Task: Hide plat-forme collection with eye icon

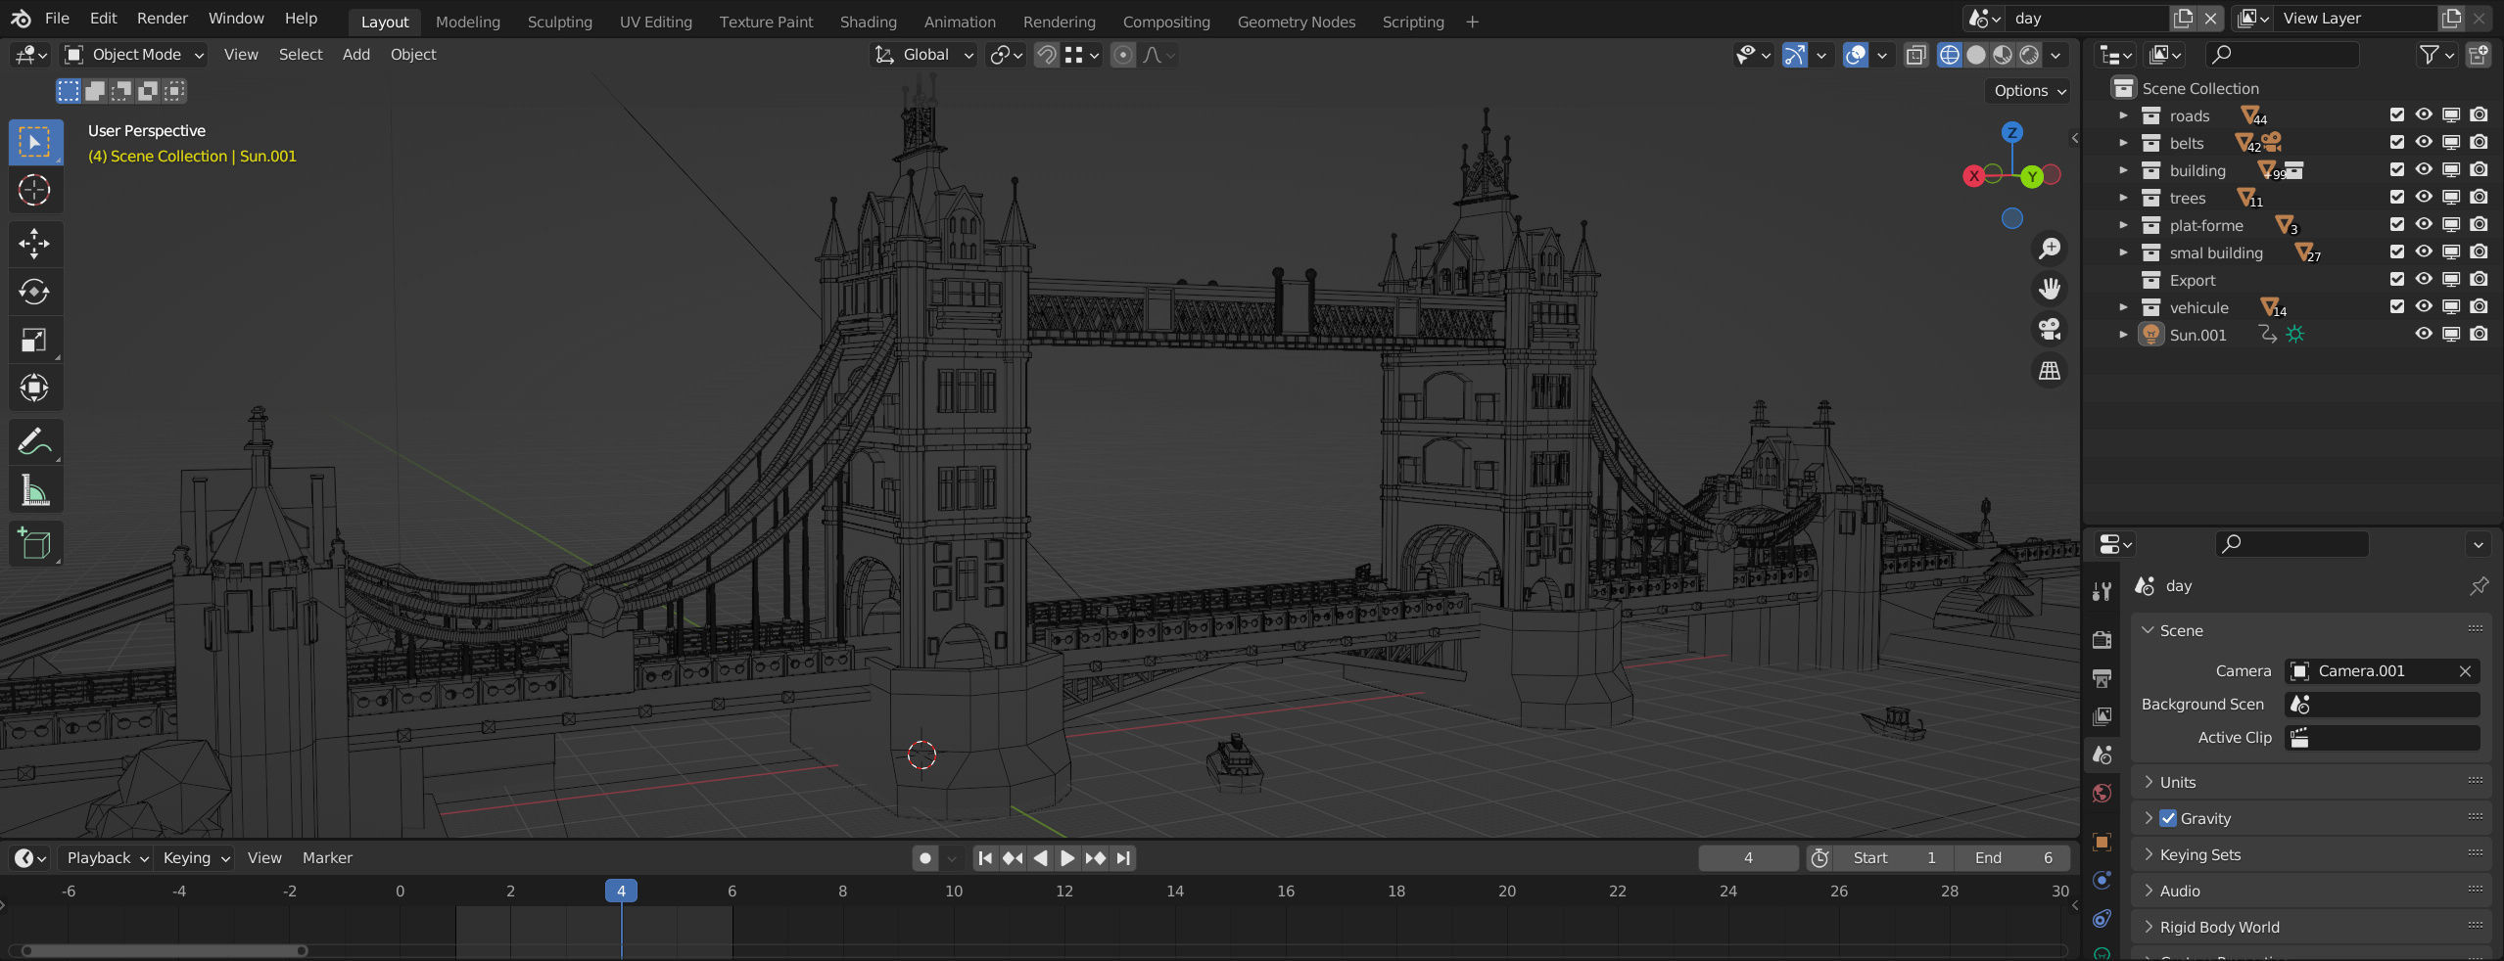Action: (x=2424, y=224)
